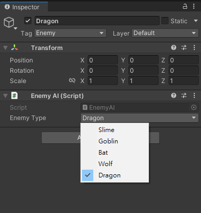Click the Position Z field

[x=183, y=60]
